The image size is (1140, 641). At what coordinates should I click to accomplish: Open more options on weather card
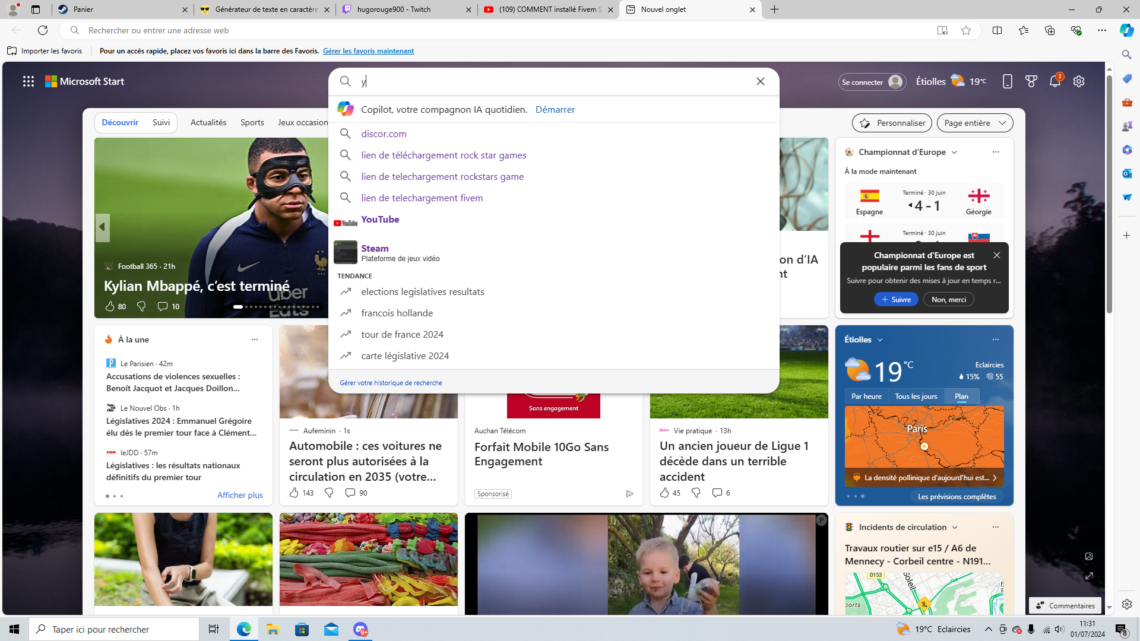point(996,339)
